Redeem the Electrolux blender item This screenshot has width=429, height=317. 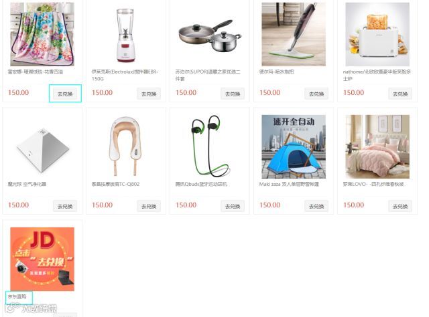(149, 94)
